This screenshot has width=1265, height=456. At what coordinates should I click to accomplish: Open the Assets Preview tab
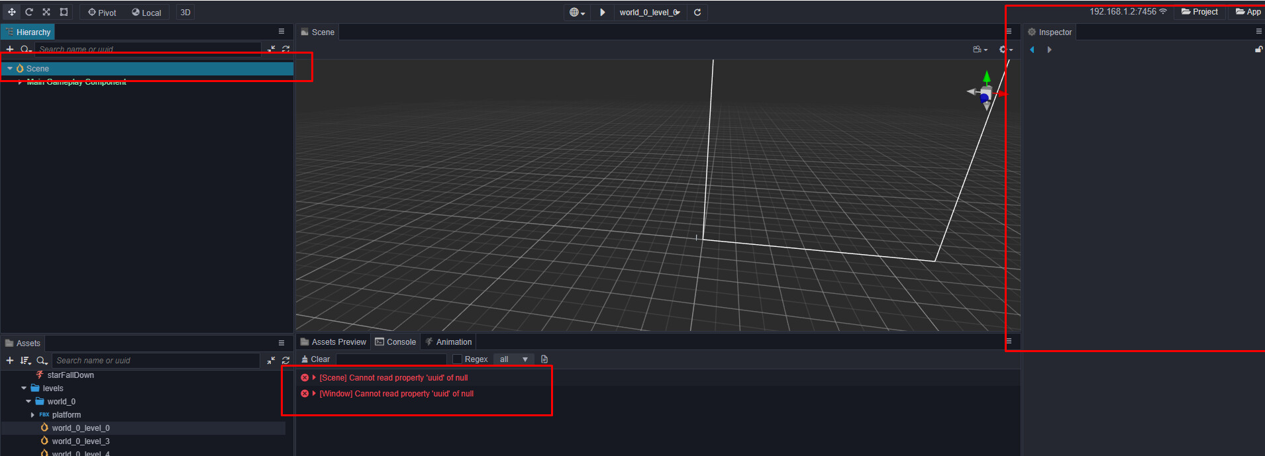[333, 342]
